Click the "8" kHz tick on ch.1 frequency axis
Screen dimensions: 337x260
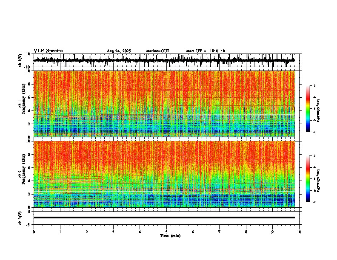[x=30, y=84]
